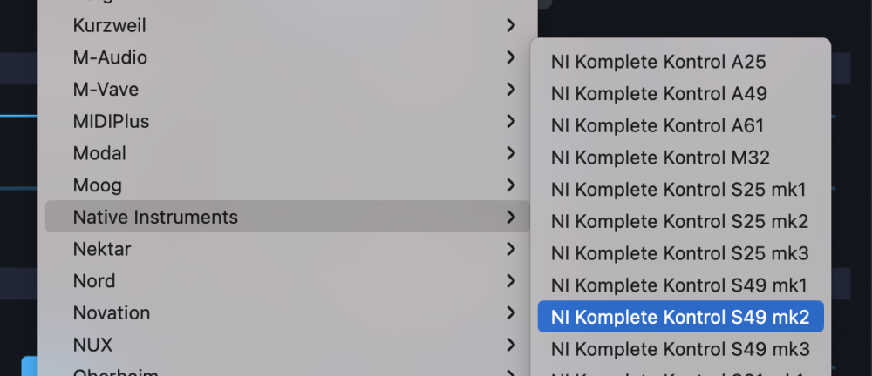Select the Native Instruments menu item
This screenshot has height=376, width=872.
(x=288, y=217)
